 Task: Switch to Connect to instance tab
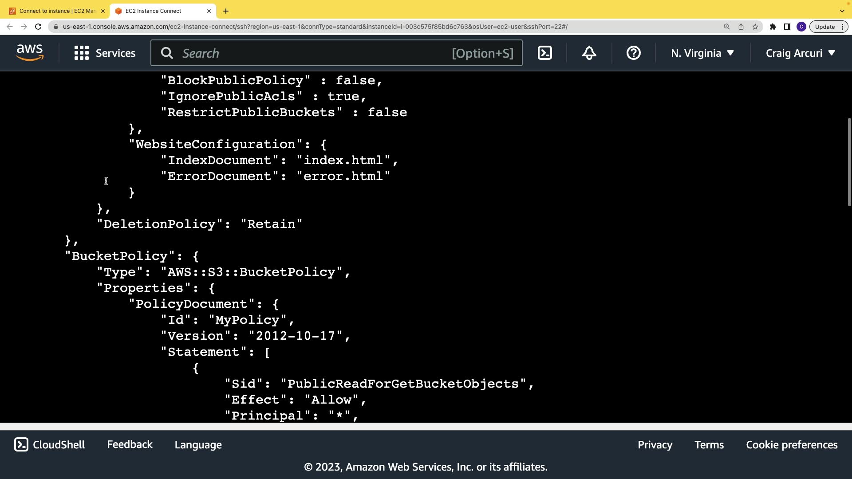(x=57, y=11)
